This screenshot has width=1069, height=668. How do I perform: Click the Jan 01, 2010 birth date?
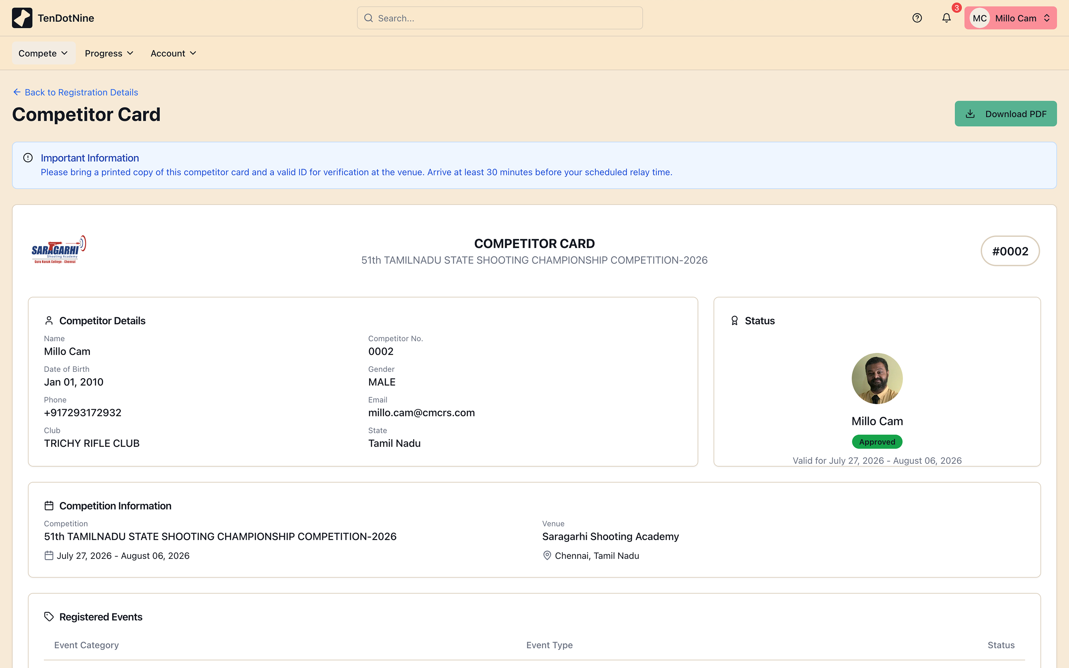(x=74, y=382)
